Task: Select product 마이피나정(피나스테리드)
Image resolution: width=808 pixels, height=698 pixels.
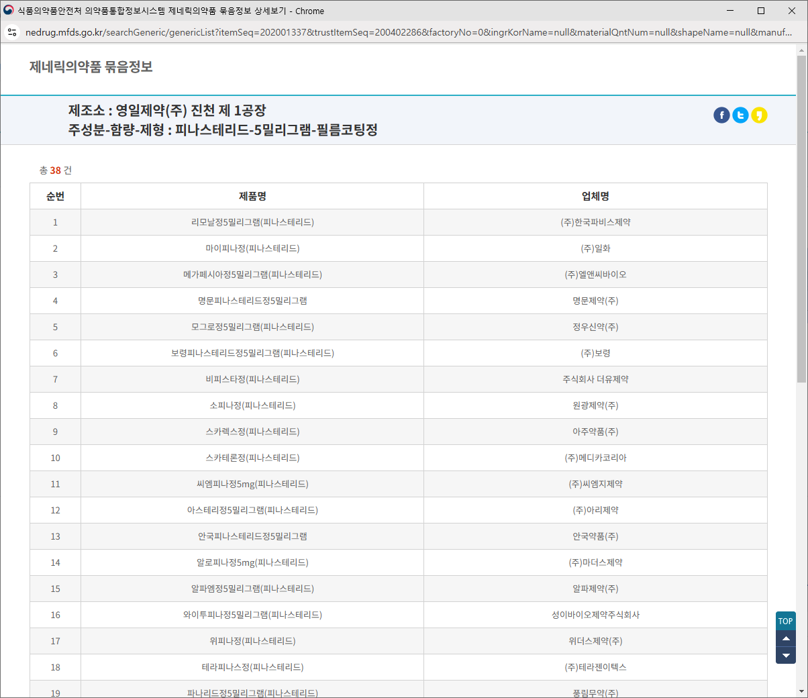Action: point(252,248)
